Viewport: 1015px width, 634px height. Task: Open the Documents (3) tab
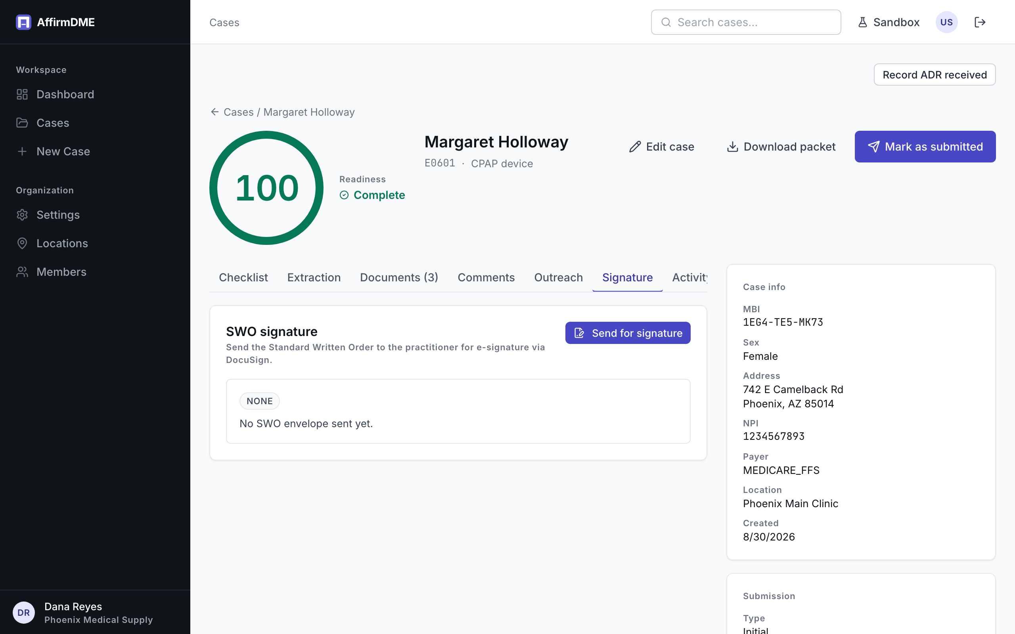399,278
